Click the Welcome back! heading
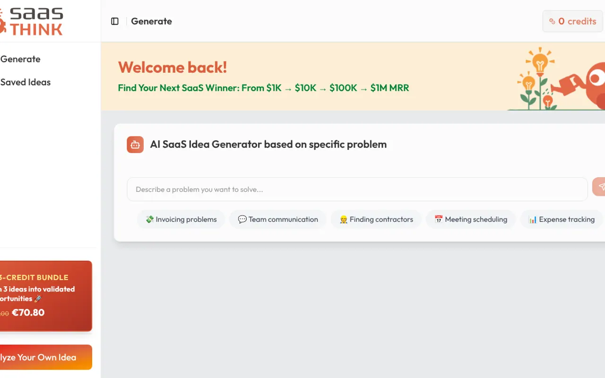The height and width of the screenshot is (378, 605). tap(173, 67)
